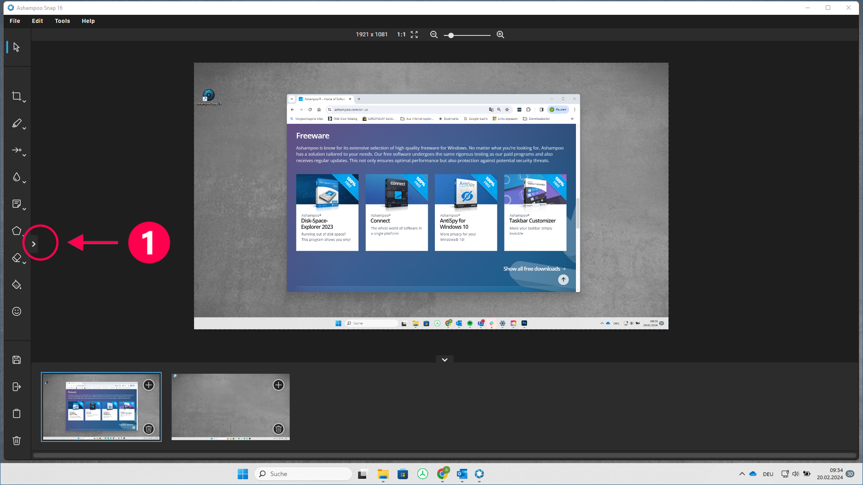Viewport: 863px width, 485px height.
Task: Open Blur tool options arrow
Action: click(24, 182)
